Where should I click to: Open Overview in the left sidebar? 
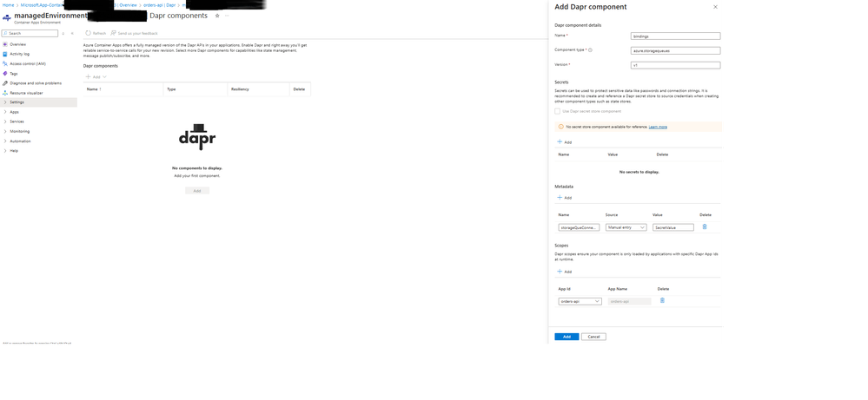(x=17, y=44)
